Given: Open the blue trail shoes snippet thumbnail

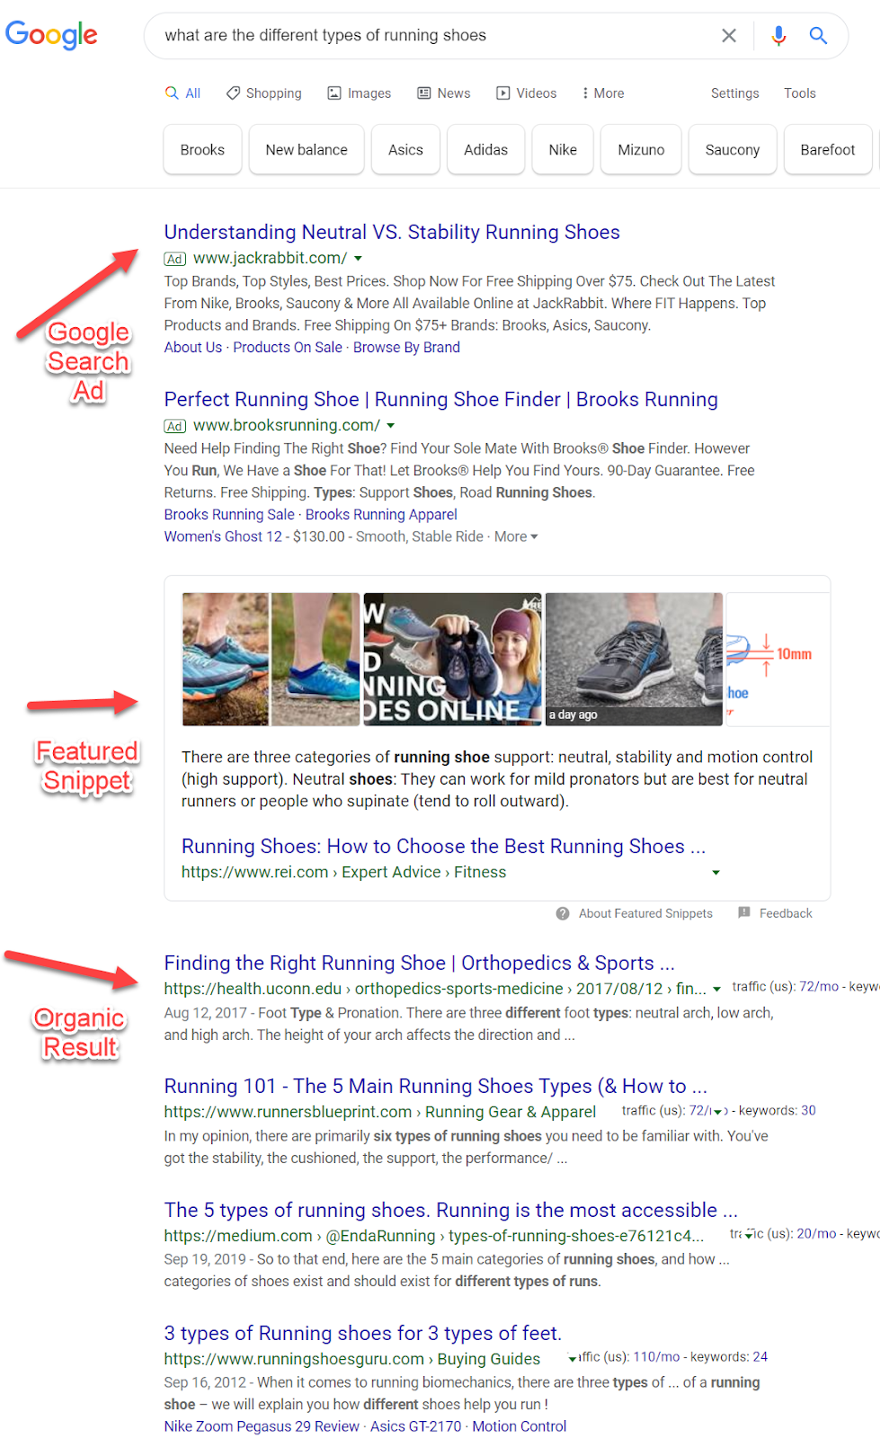Looking at the screenshot, I should click(x=271, y=659).
